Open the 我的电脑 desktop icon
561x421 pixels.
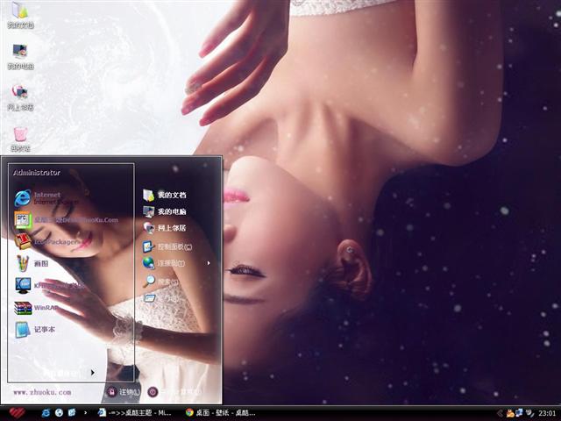pos(20,56)
